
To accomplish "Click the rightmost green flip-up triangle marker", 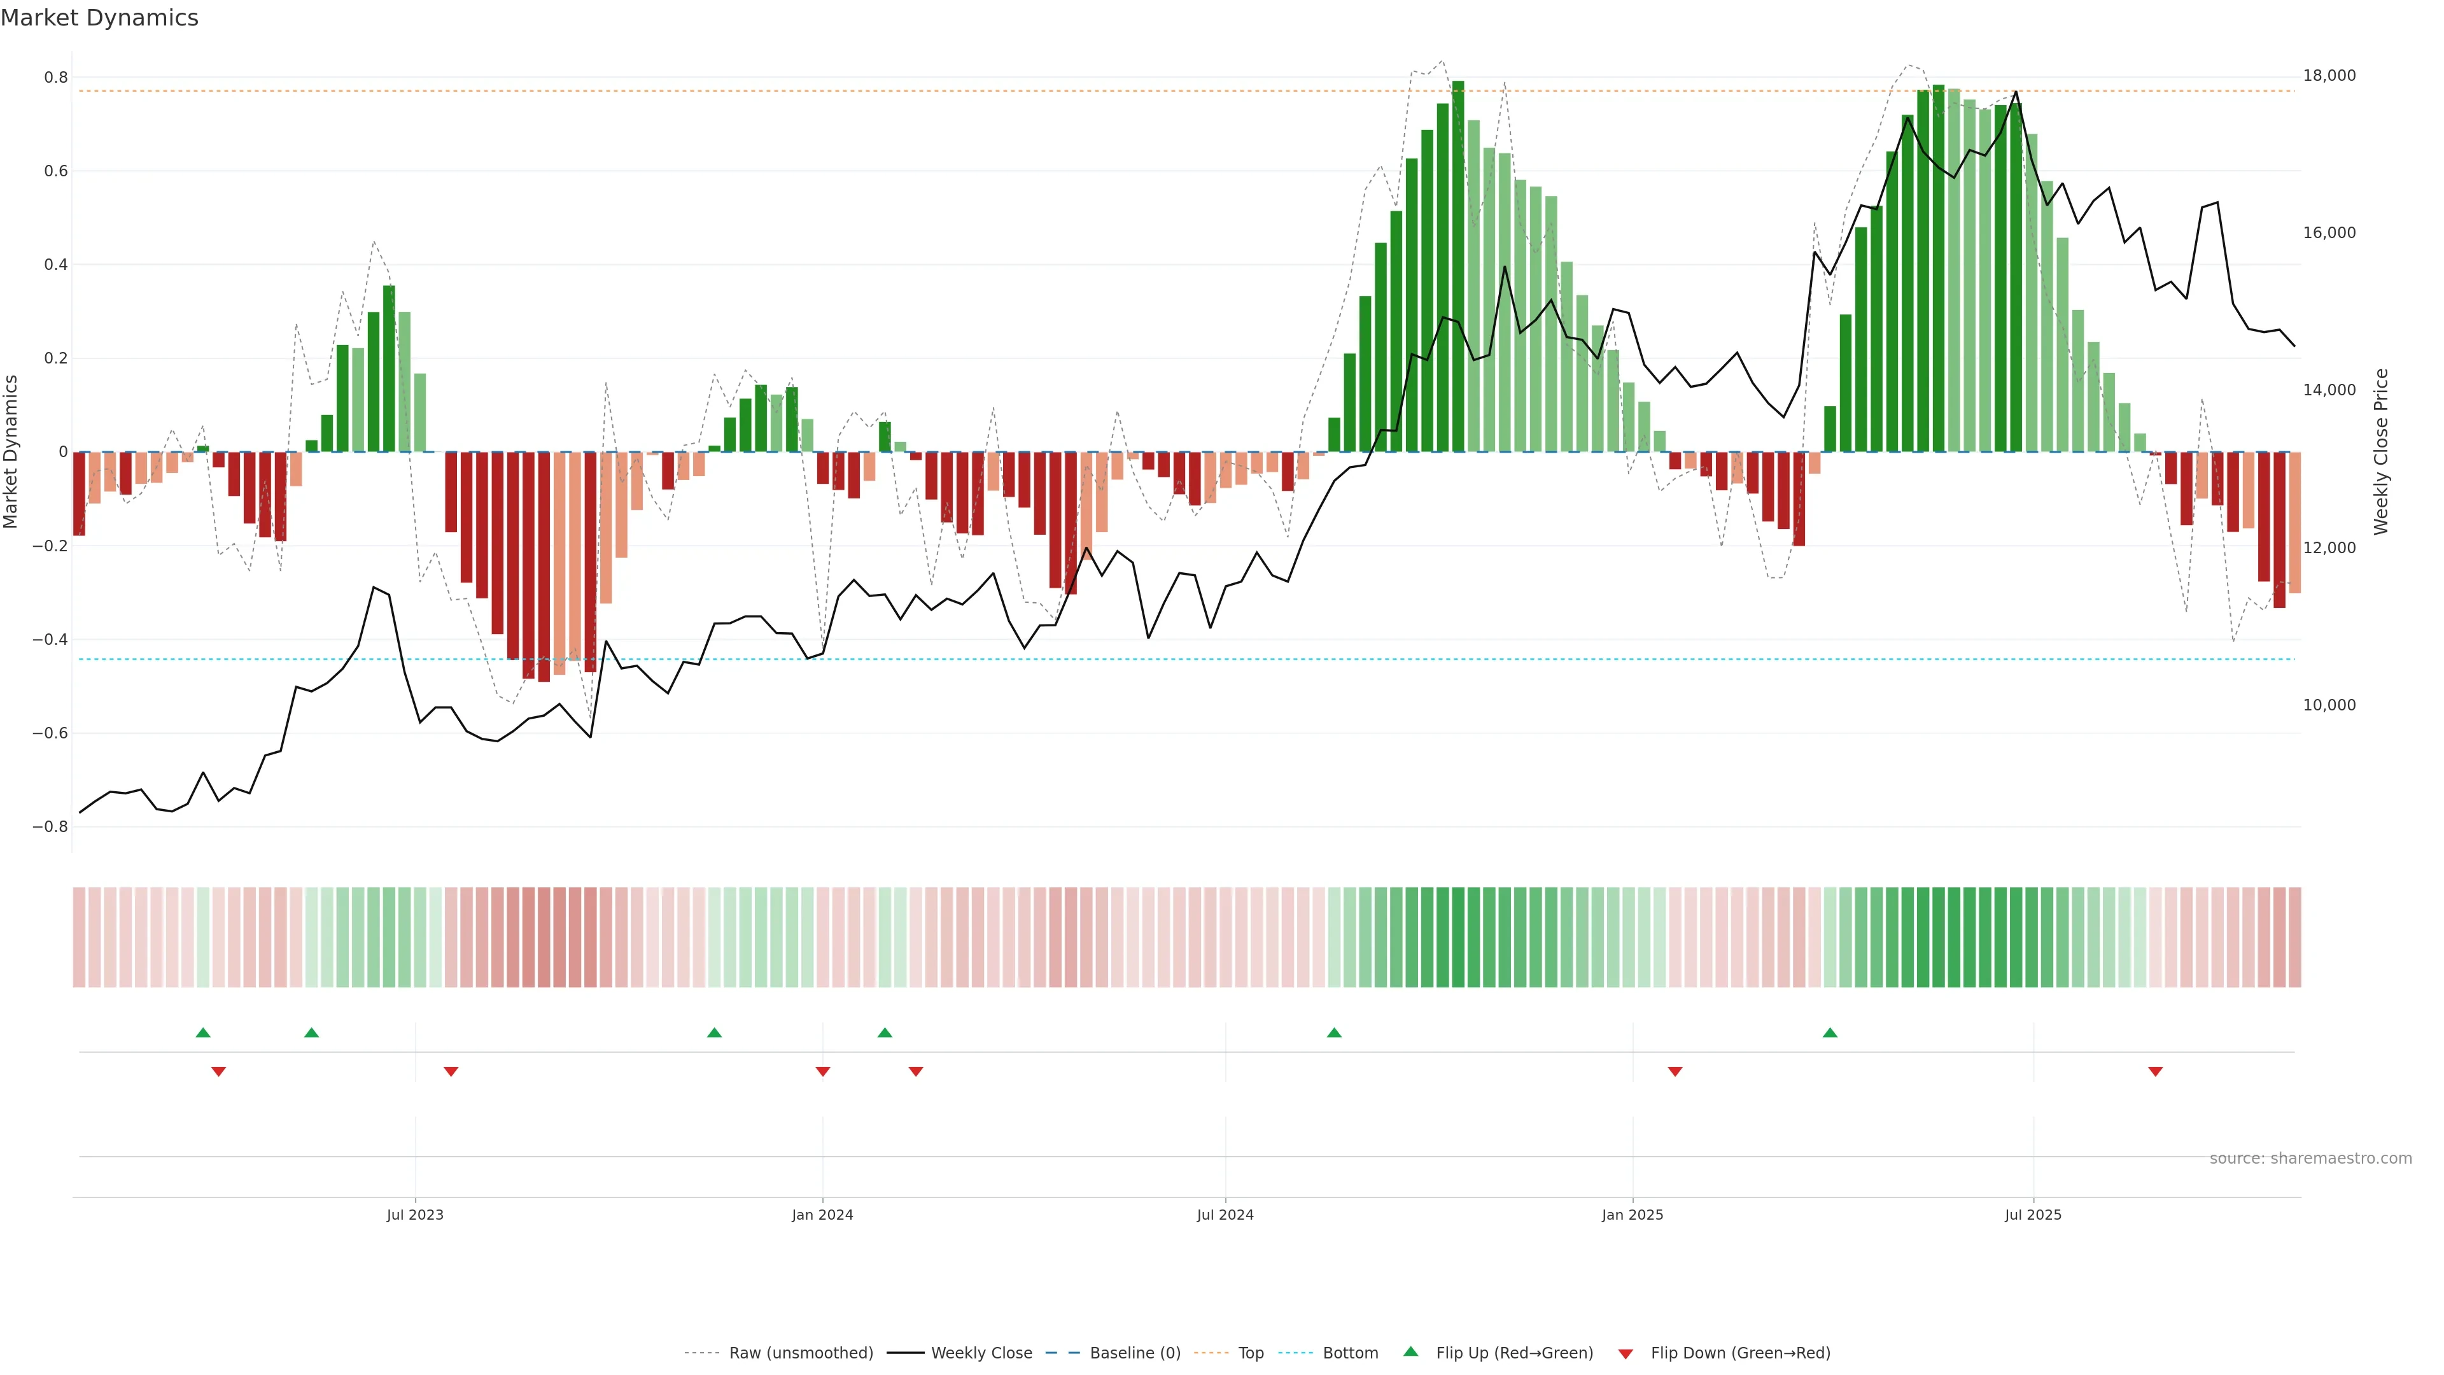I will (x=1830, y=1033).
